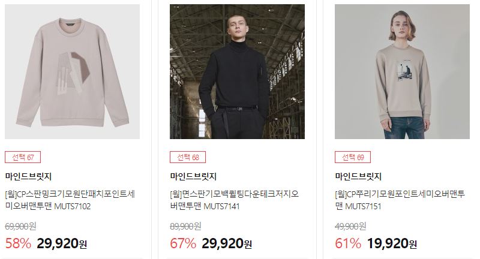Open the product title ending with MUTS7151

[x=400, y=200]
